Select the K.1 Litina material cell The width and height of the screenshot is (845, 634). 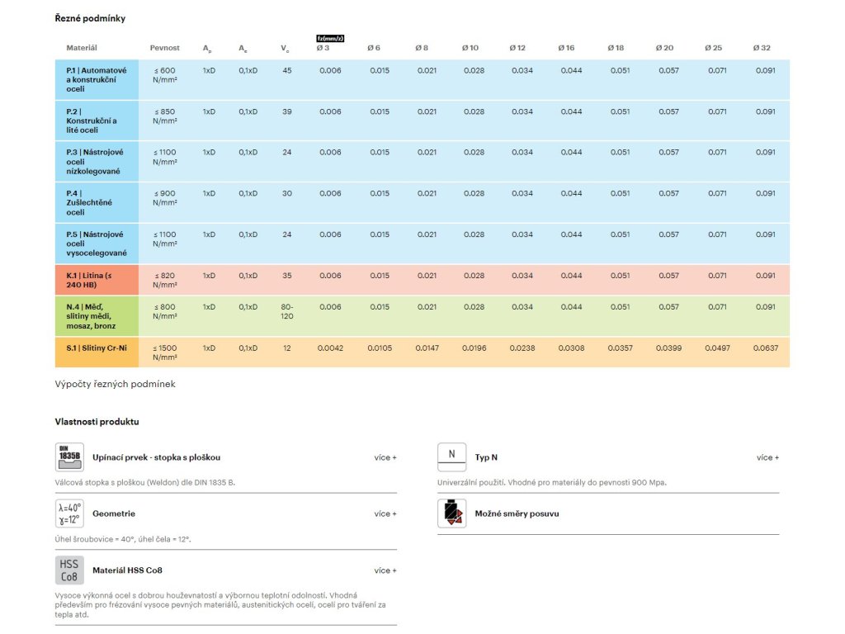point(96,280)
